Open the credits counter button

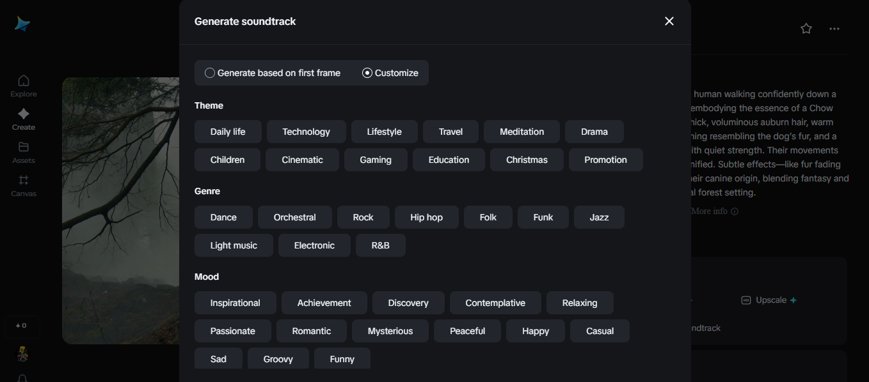pos(22,326)
